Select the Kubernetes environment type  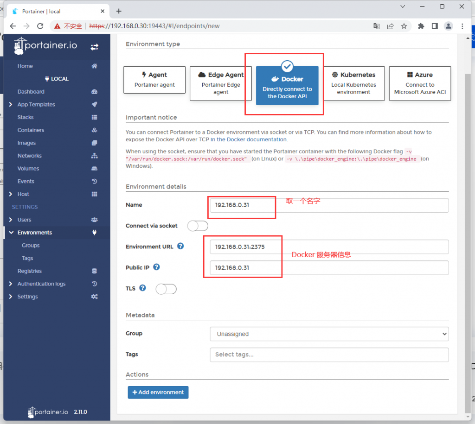[353, 83]
